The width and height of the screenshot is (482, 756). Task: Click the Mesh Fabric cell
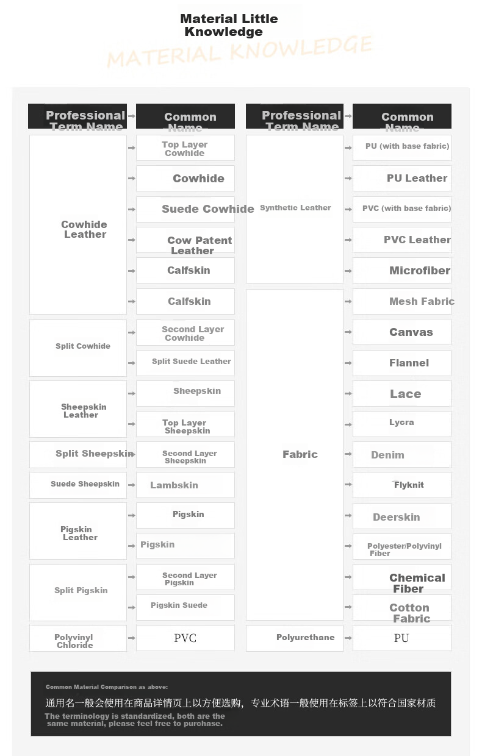402,302
